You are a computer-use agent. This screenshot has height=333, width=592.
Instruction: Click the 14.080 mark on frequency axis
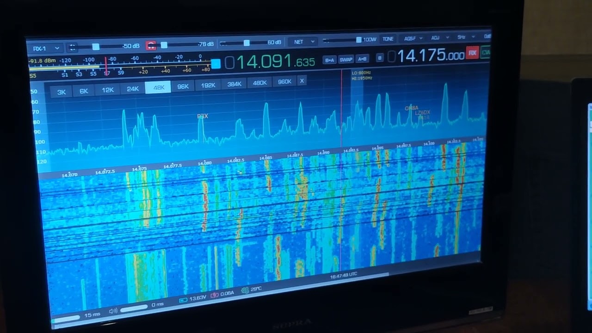coord(204,163)
